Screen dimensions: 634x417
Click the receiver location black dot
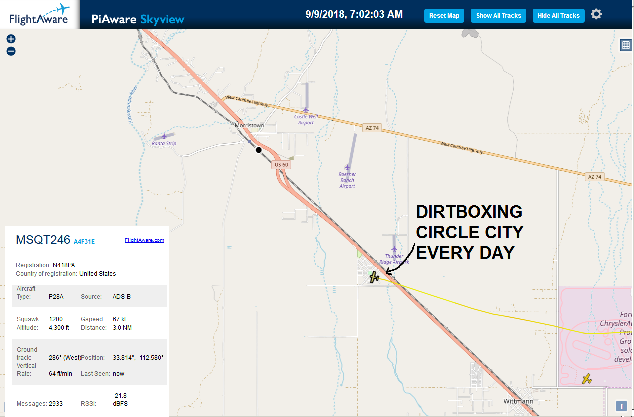(x=259, y=150)
